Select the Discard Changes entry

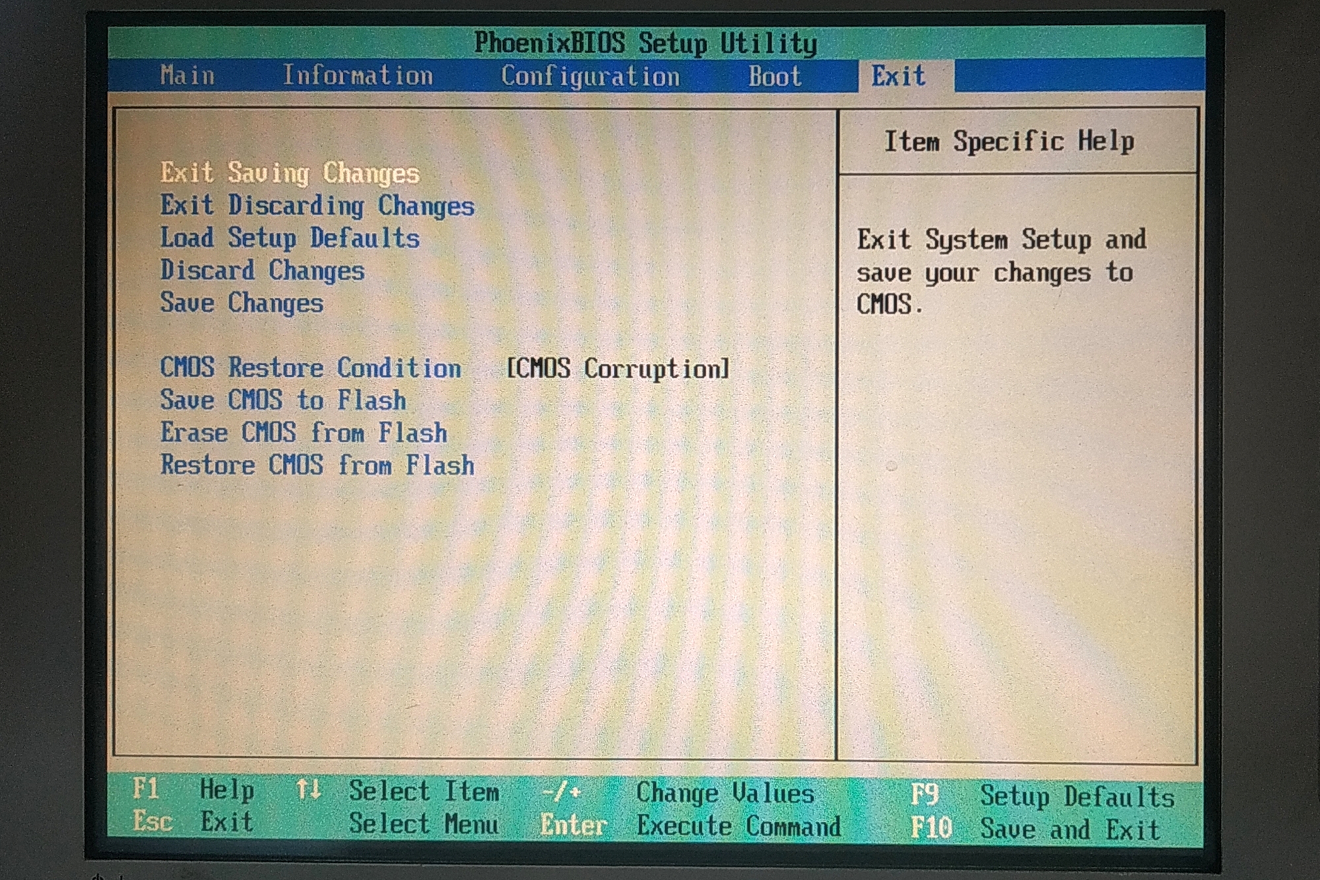pyautogui.click(x=262, y=270)
